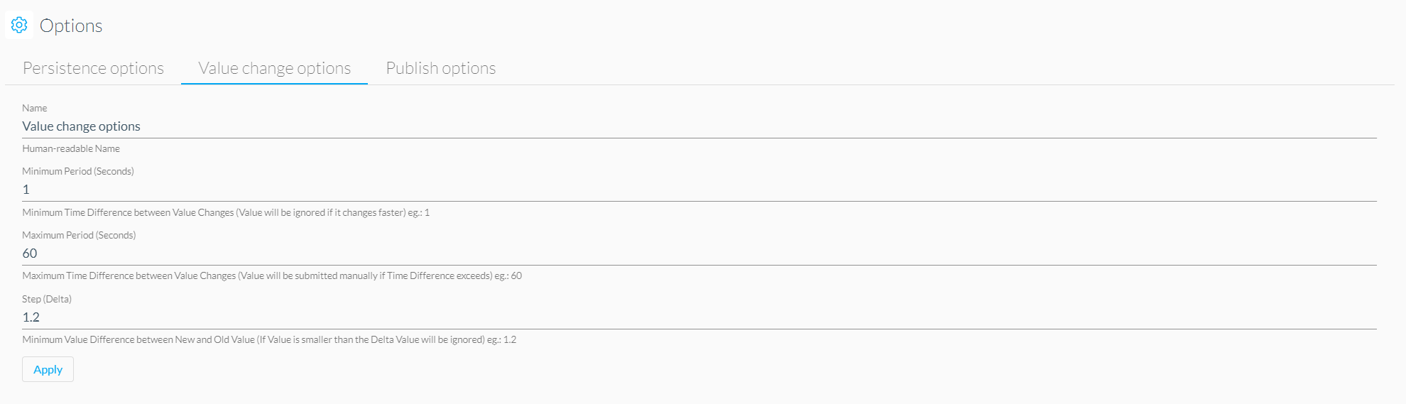Viewport: 1406px width, 404px height.
Task: Click the Maximum Time Difference description text
Action: 272,275
